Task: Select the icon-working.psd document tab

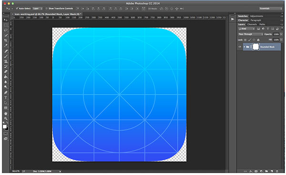Action: [47, 14]
